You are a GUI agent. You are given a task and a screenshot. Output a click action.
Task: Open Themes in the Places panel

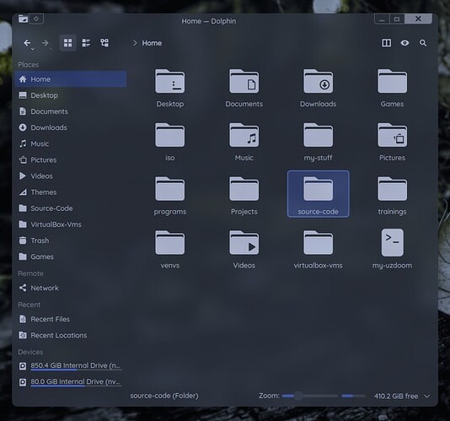point(71,192)
